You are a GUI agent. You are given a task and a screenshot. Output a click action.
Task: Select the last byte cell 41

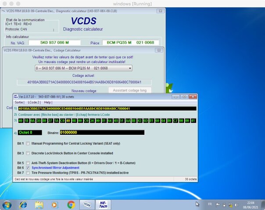pos(193,121)
